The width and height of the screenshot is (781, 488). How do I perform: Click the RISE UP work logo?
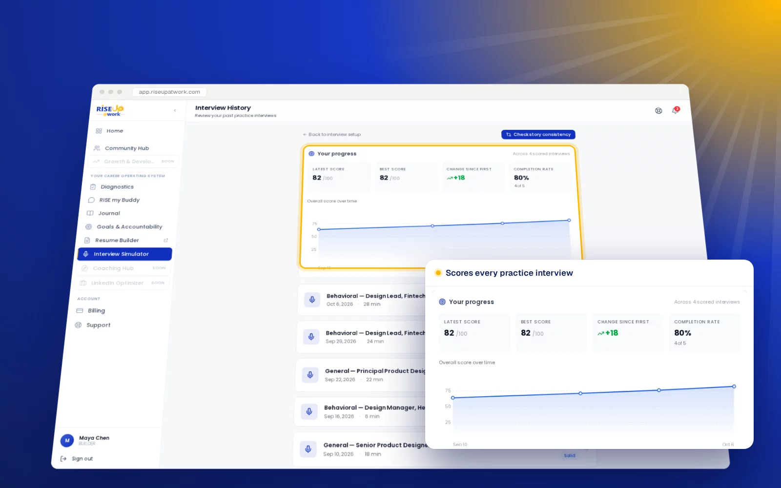click(x=110, y=110)
